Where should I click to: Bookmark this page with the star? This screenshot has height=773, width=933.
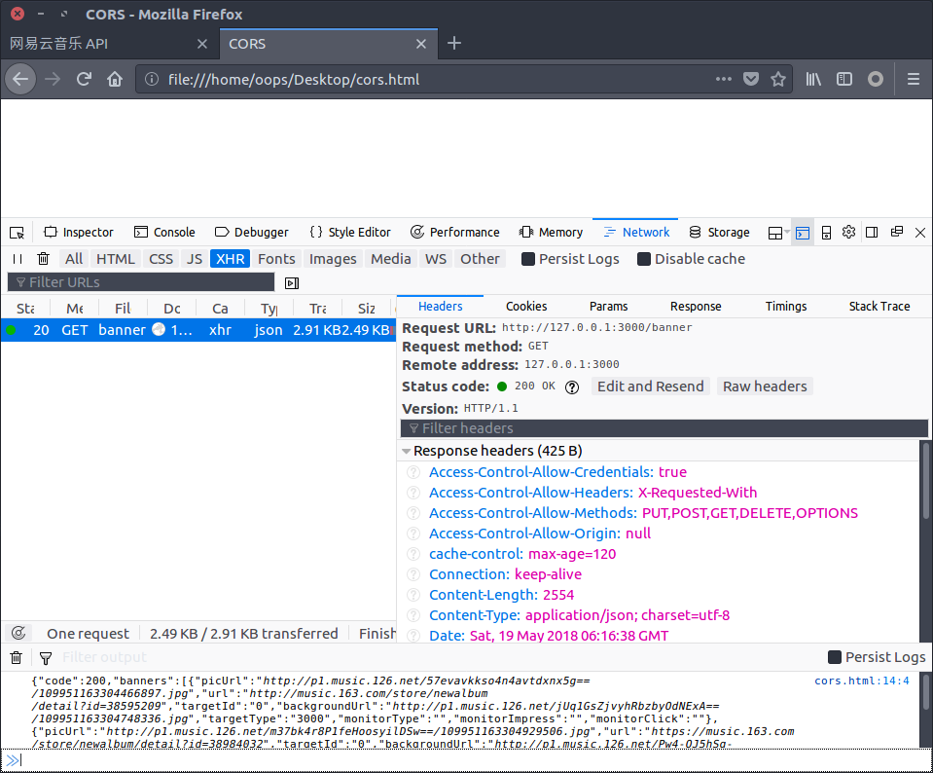[778, 79]
